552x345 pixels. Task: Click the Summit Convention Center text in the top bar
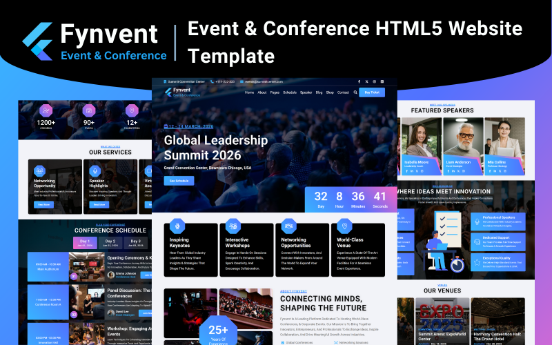(186, 81)
